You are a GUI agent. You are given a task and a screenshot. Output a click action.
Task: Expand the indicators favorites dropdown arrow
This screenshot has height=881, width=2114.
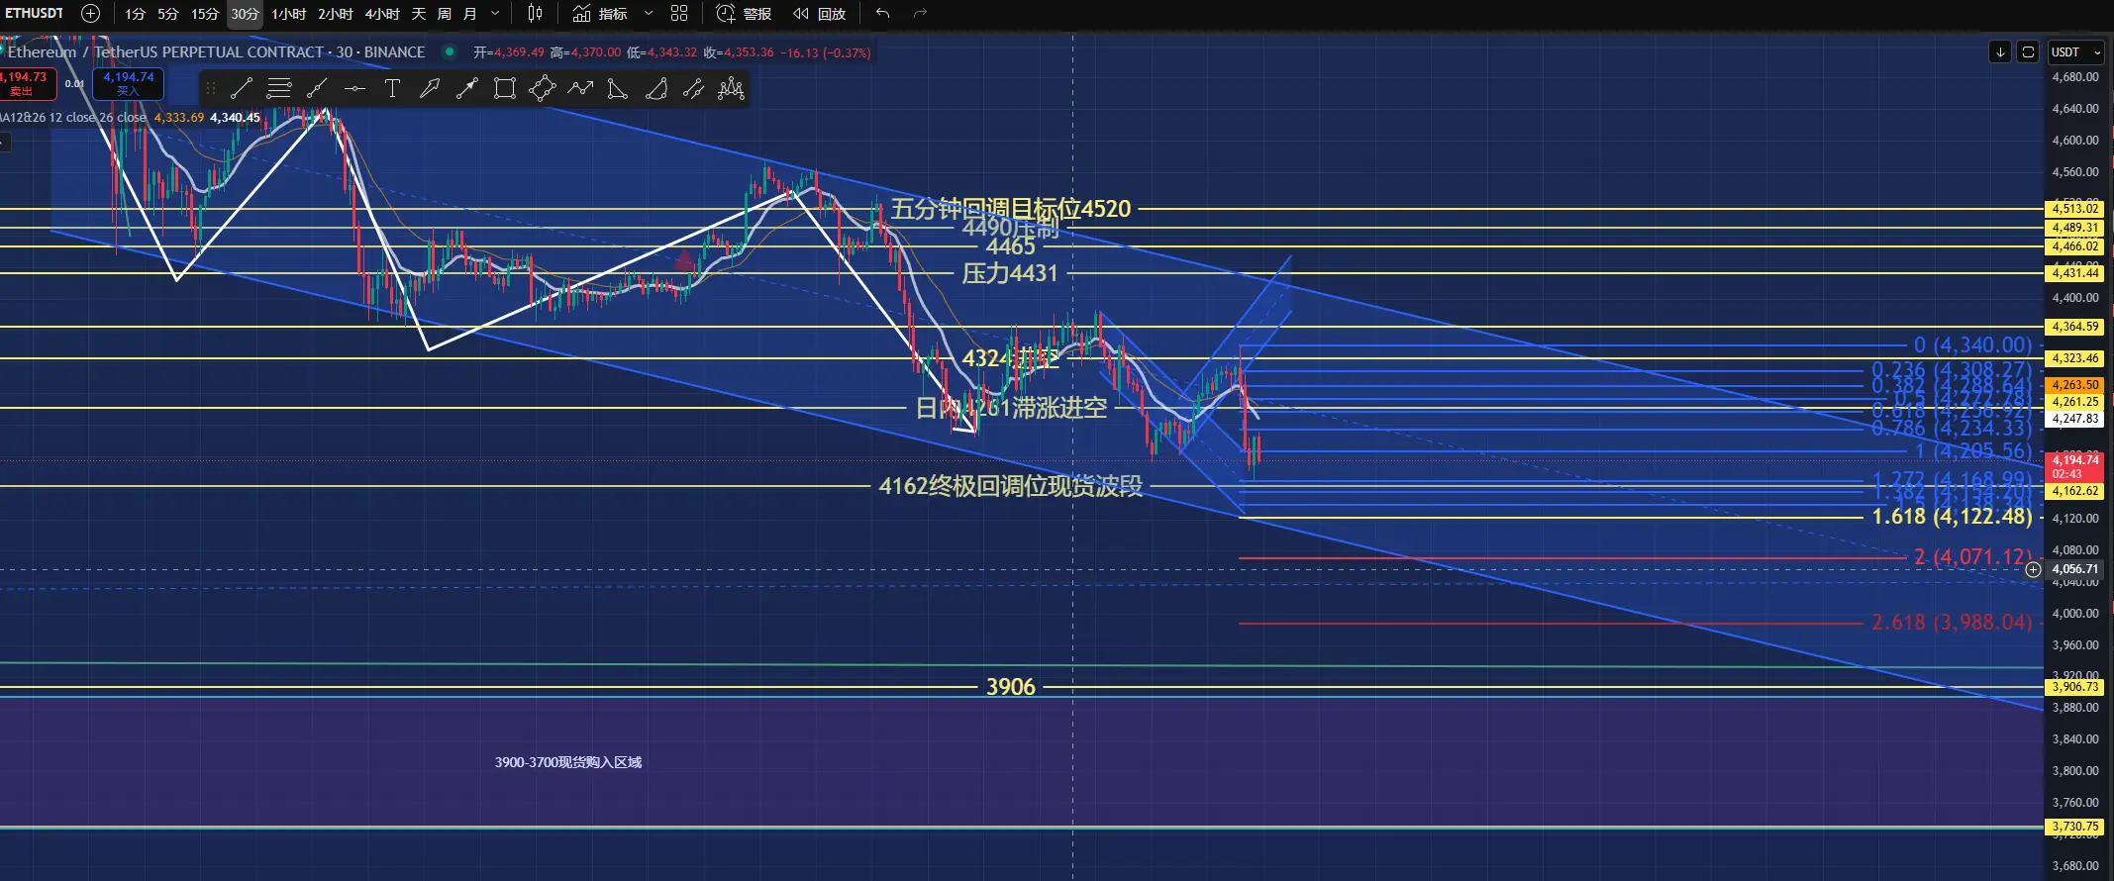coord(649,14)
